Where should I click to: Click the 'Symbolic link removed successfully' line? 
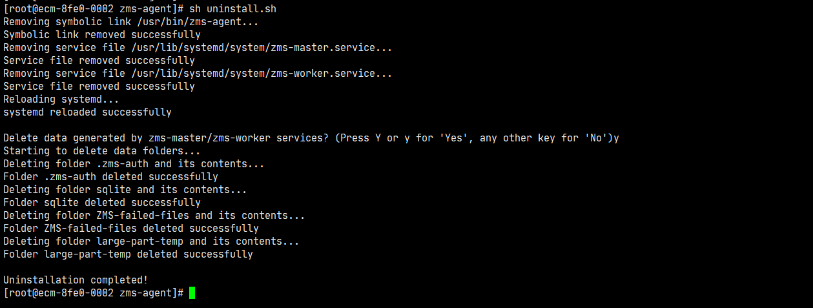point(101,35)
